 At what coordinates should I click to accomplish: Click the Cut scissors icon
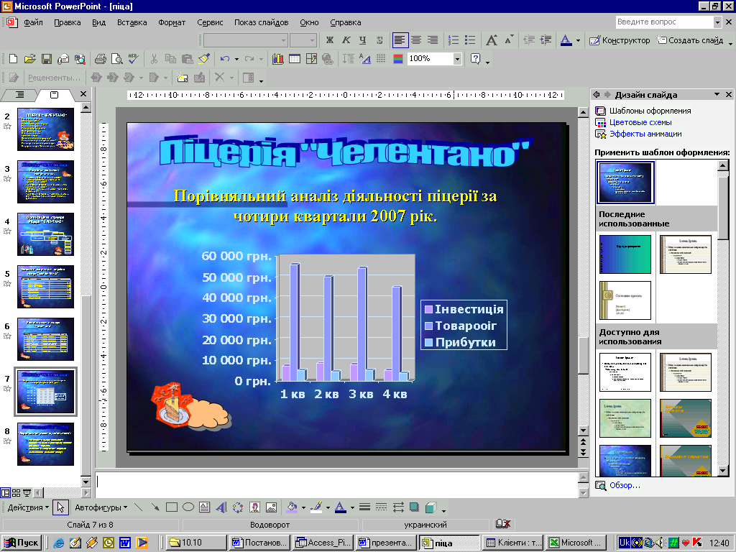point(154,59)
